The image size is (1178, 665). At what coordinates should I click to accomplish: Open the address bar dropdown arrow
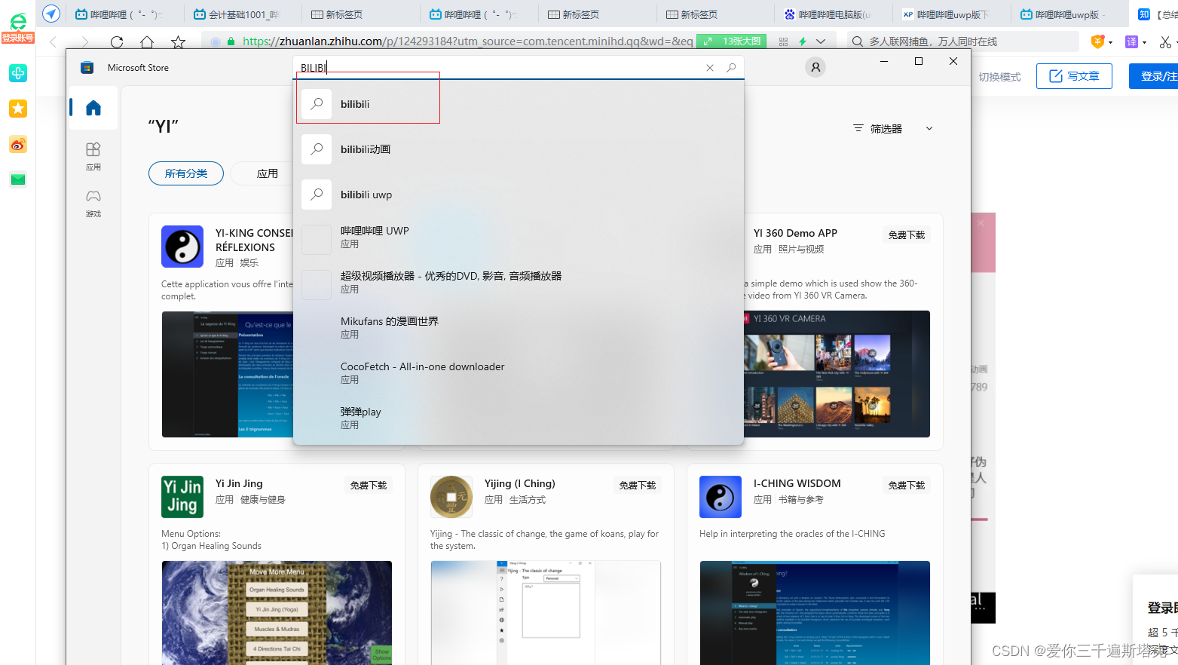(821, 41)
